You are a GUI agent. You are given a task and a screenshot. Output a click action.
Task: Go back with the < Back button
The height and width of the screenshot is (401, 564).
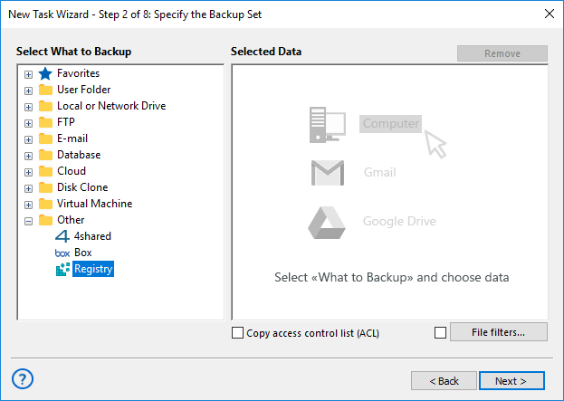(444, 381)
